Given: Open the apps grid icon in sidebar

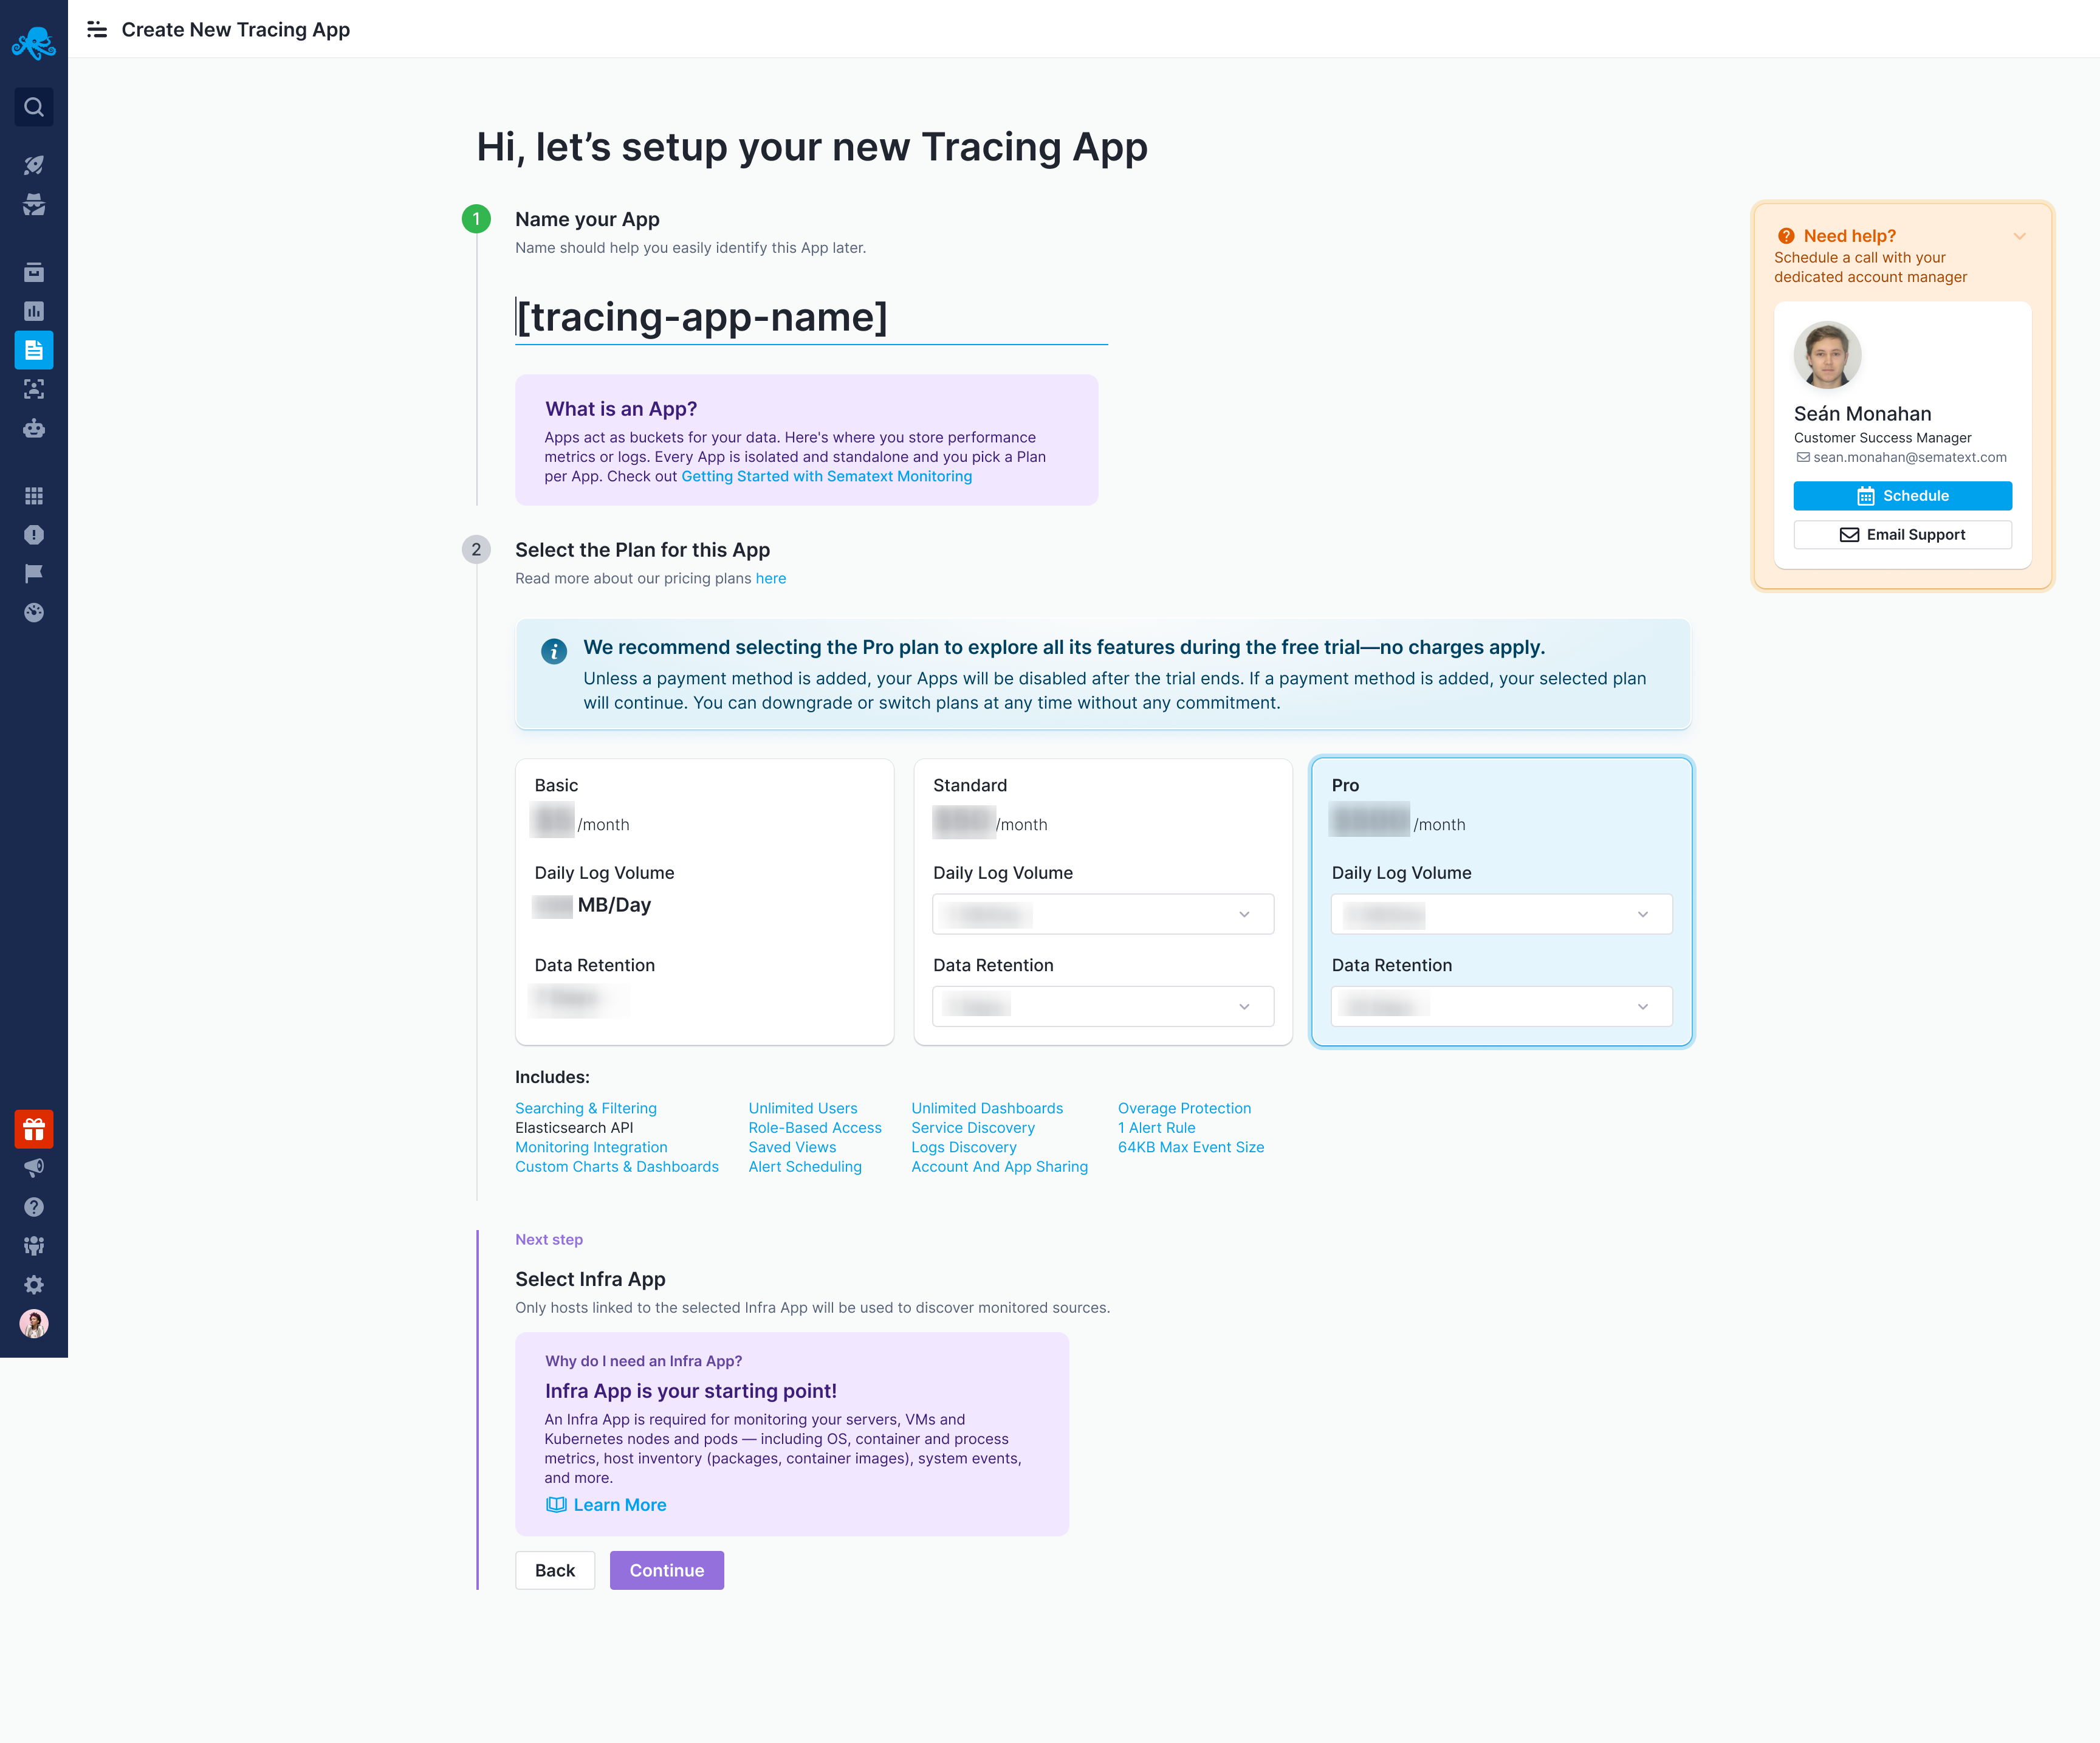Looking at the screenshot, I should pos(34,496).
